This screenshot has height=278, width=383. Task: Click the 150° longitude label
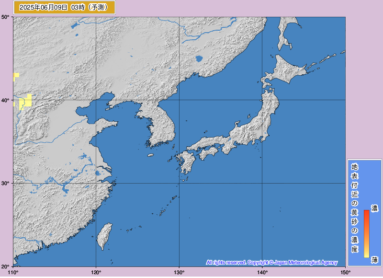tap(345, 272)
